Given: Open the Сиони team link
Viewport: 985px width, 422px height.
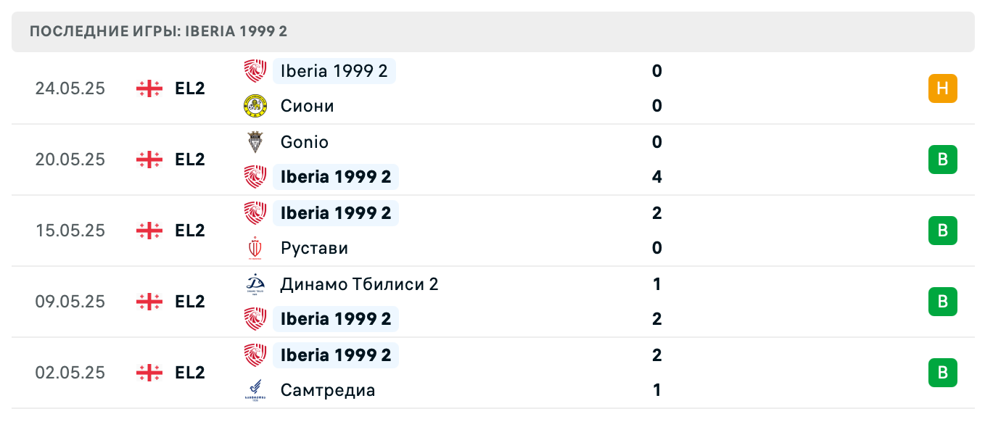Looking at the screenshot, I should pyautogui.click(x=307, y=106).
